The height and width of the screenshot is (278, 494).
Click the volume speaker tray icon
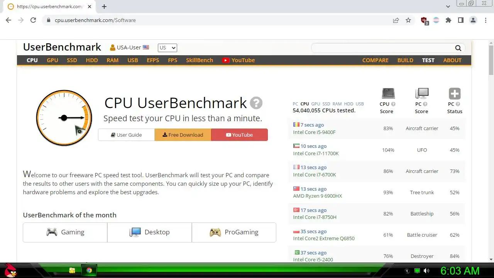[426, 271]
